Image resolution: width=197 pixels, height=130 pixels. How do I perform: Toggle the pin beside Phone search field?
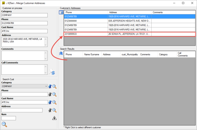tap(50, 94)
